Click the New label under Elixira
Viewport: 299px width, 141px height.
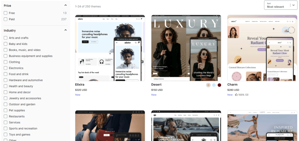pos(78,95)
